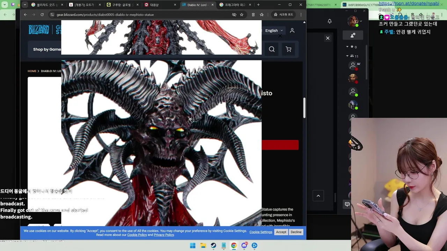Open the profile avatar dropdown in side app

355,21
